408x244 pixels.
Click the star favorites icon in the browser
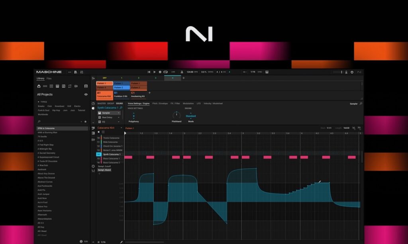pos(86,121)
